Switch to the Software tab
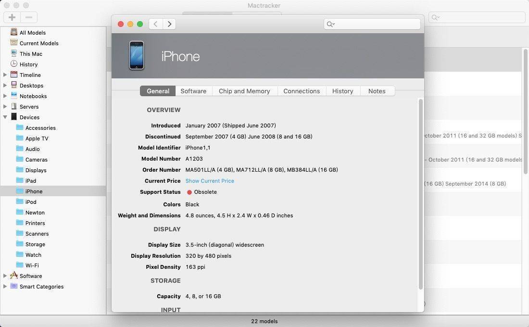Image resolution: width=529 pixels, height=327 pixels. coord(193,91)
